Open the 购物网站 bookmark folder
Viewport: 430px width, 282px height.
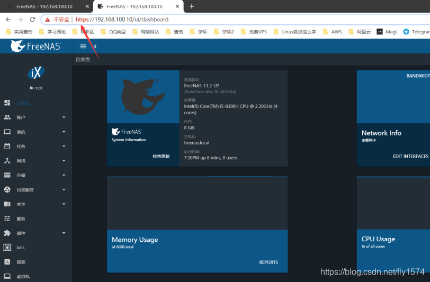146,32
